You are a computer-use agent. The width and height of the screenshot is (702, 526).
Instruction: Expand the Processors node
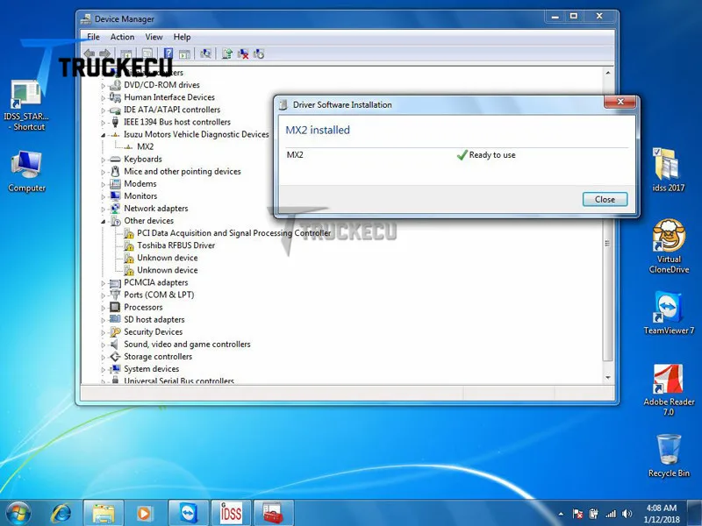tap(104, 308)
